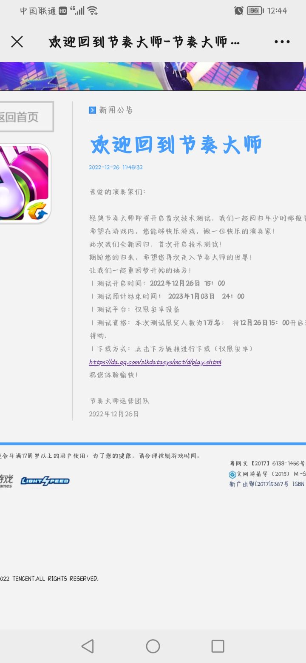This screenshot has height=663, width=306.
Task: Tap the line 测试平台：仅限安卓设备
Action: coord(135,309)
